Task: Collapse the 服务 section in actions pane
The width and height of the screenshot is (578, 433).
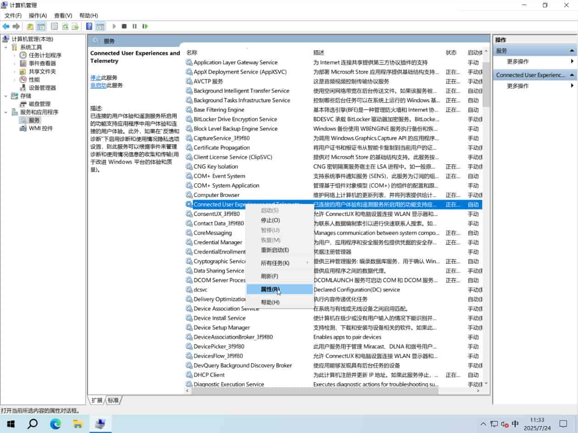Action: pos(572,51)
